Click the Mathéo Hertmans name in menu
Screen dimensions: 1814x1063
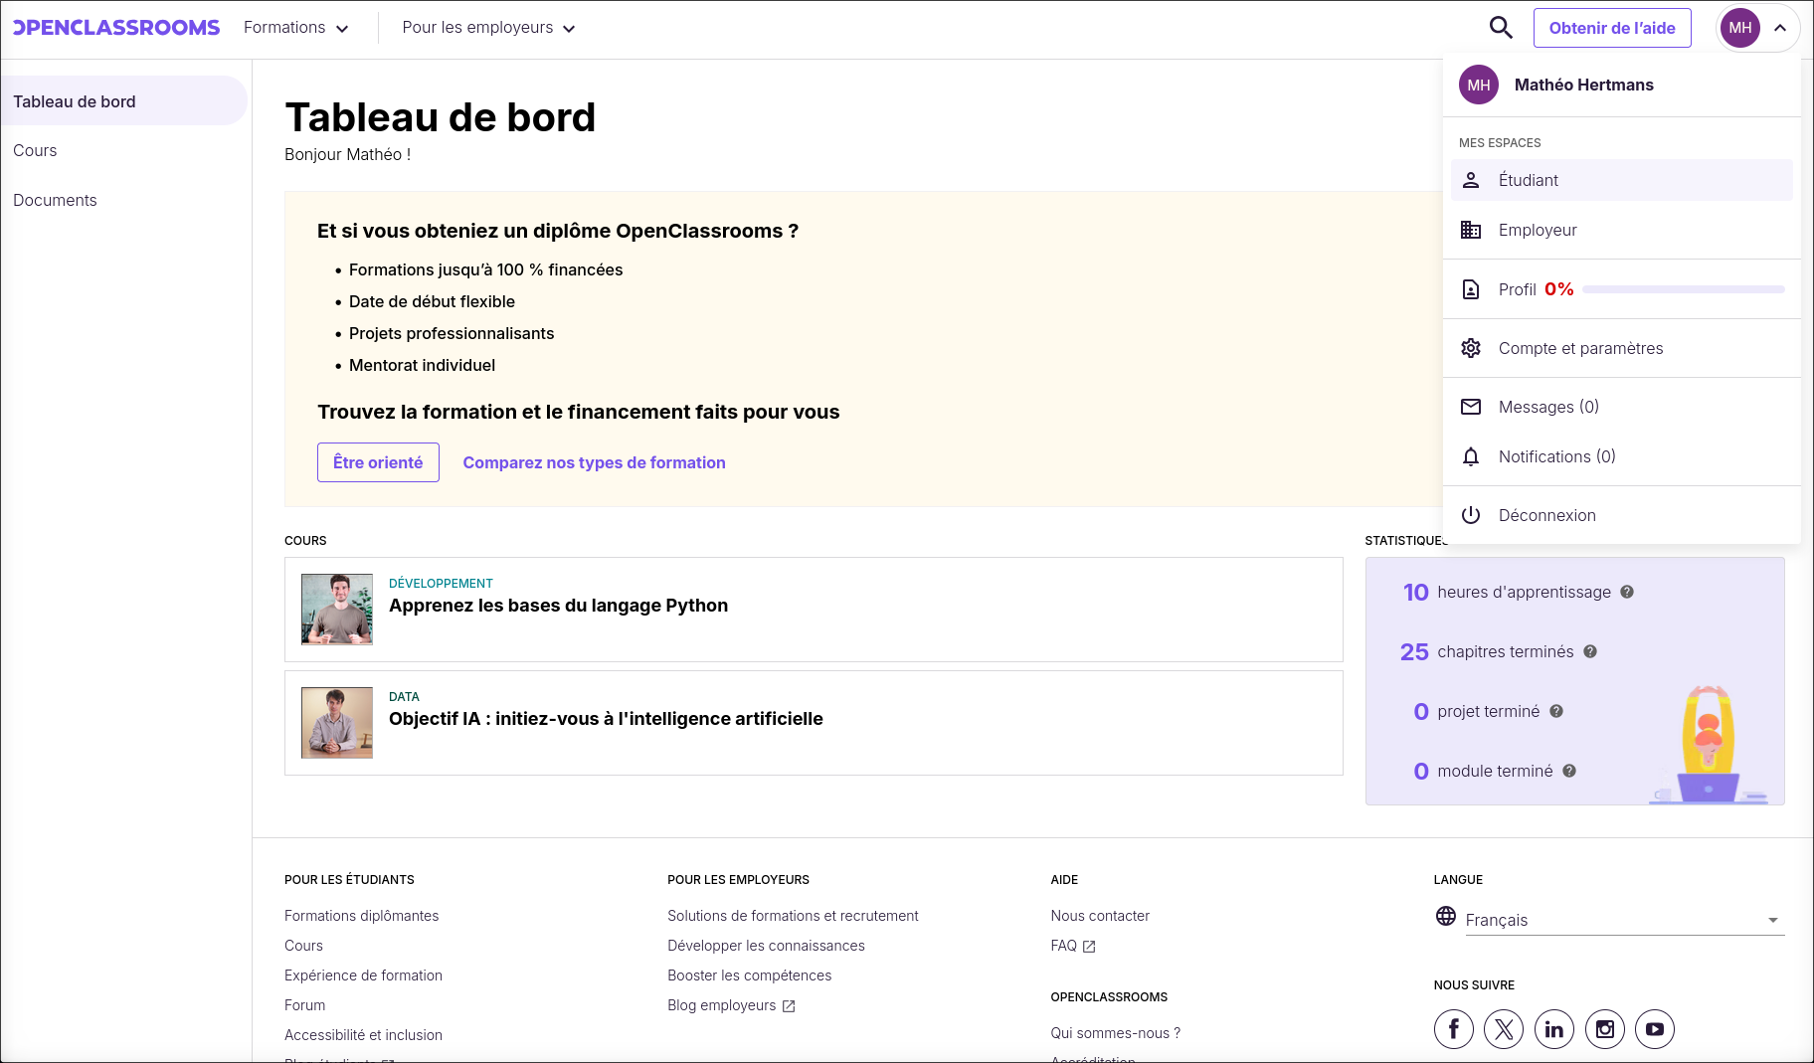point(1583,85)
